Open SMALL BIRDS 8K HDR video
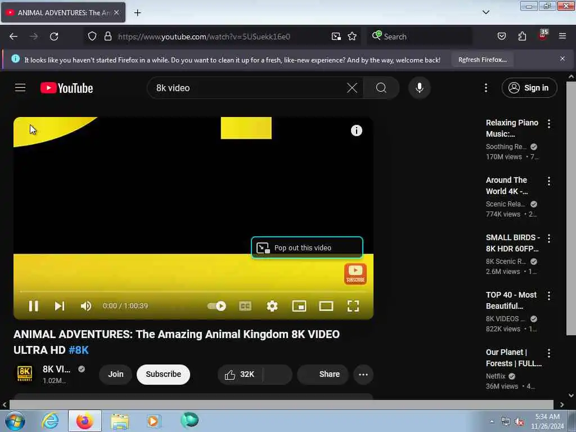Image resolution: width=576 pixels, height=432 pixels. [513, 243]
